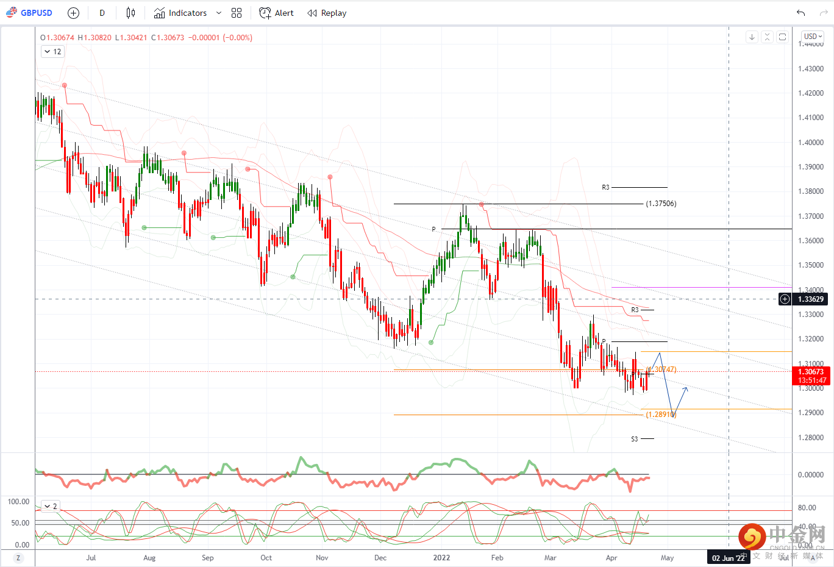Viewport: 834px width, 567px height.
Task: Click the Mar label on time axis
Action: 551,558
